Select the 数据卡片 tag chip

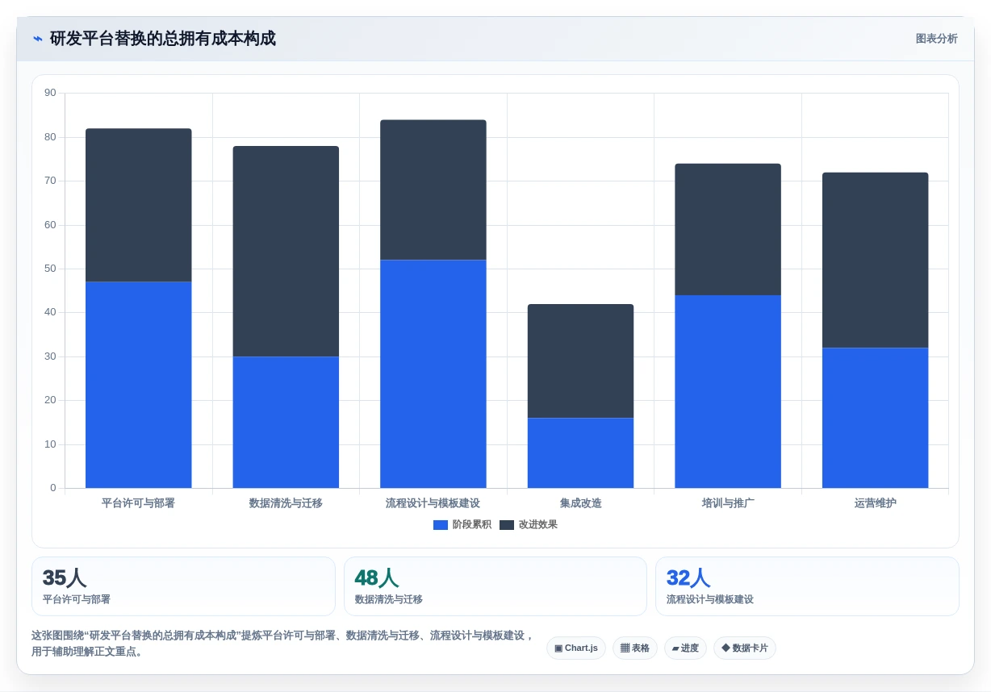(745, 648)
